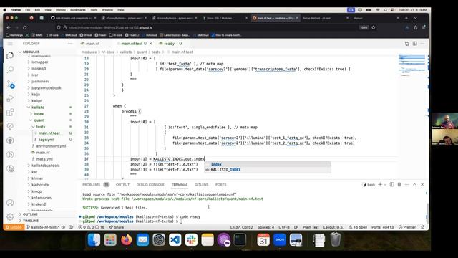Split the terminal pane

391,185
